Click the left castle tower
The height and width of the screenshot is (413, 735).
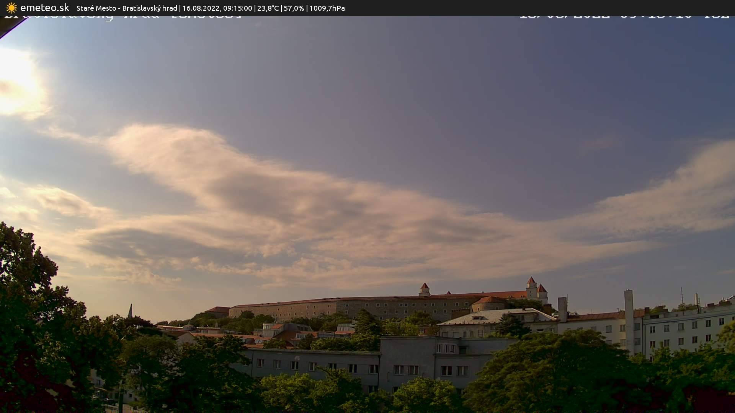tap(424, 289)
